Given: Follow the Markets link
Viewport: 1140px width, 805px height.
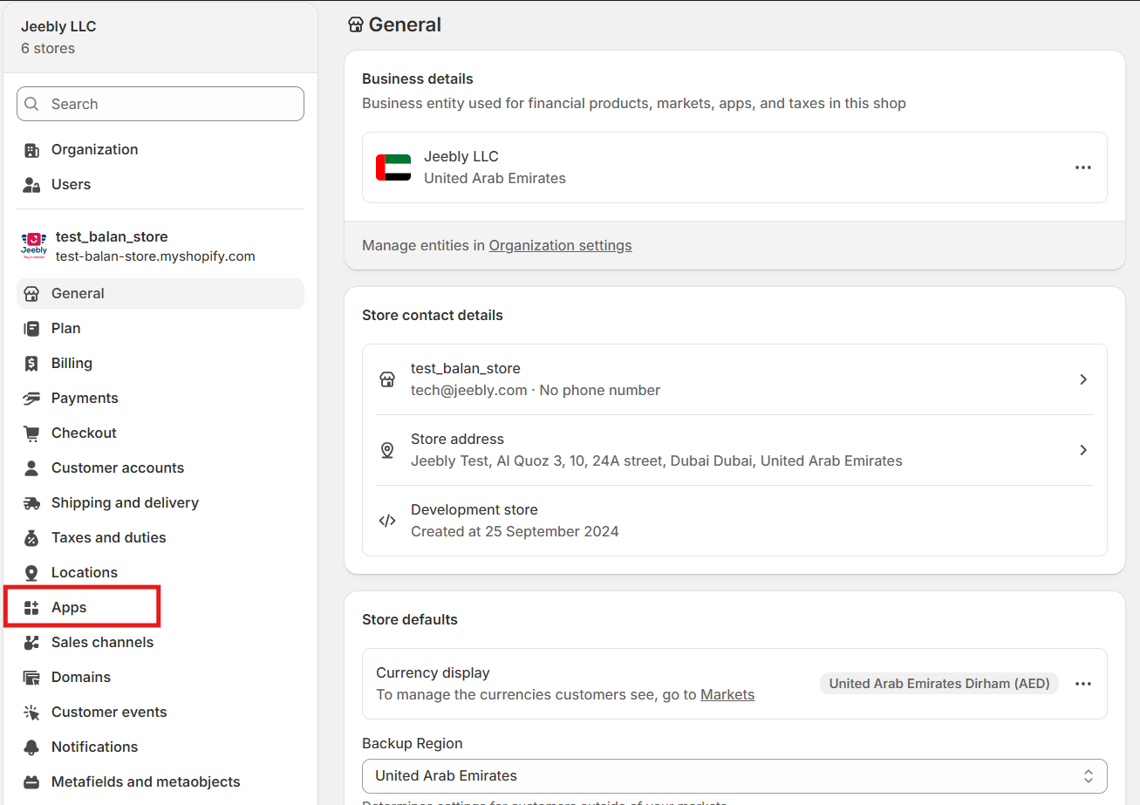Looking at the screenshot, I should coord(727,695).
